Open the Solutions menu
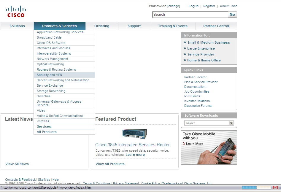The image size is (281, 192). (x=17, y=26)
